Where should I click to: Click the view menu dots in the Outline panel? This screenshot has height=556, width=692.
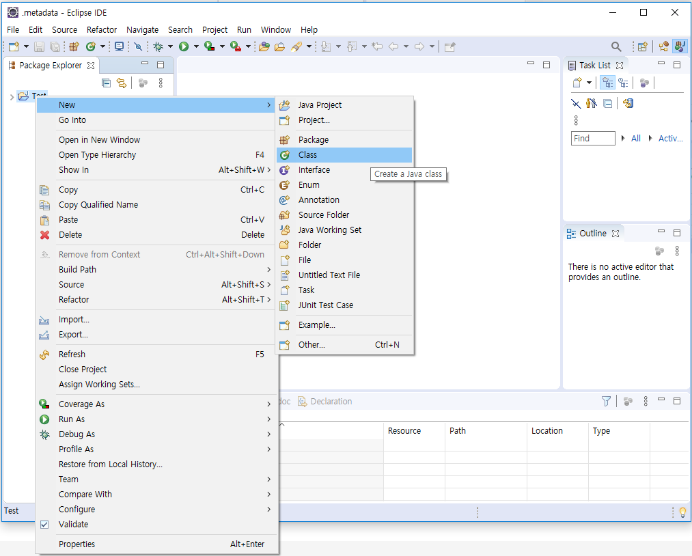(x=677, y=251)
